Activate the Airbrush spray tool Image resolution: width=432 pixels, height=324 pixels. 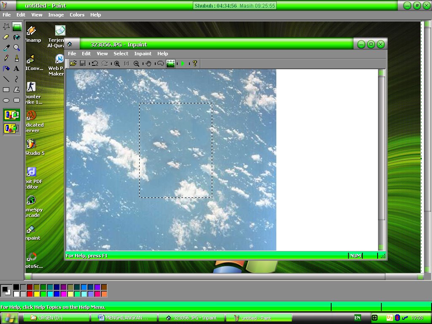[6, 69]
